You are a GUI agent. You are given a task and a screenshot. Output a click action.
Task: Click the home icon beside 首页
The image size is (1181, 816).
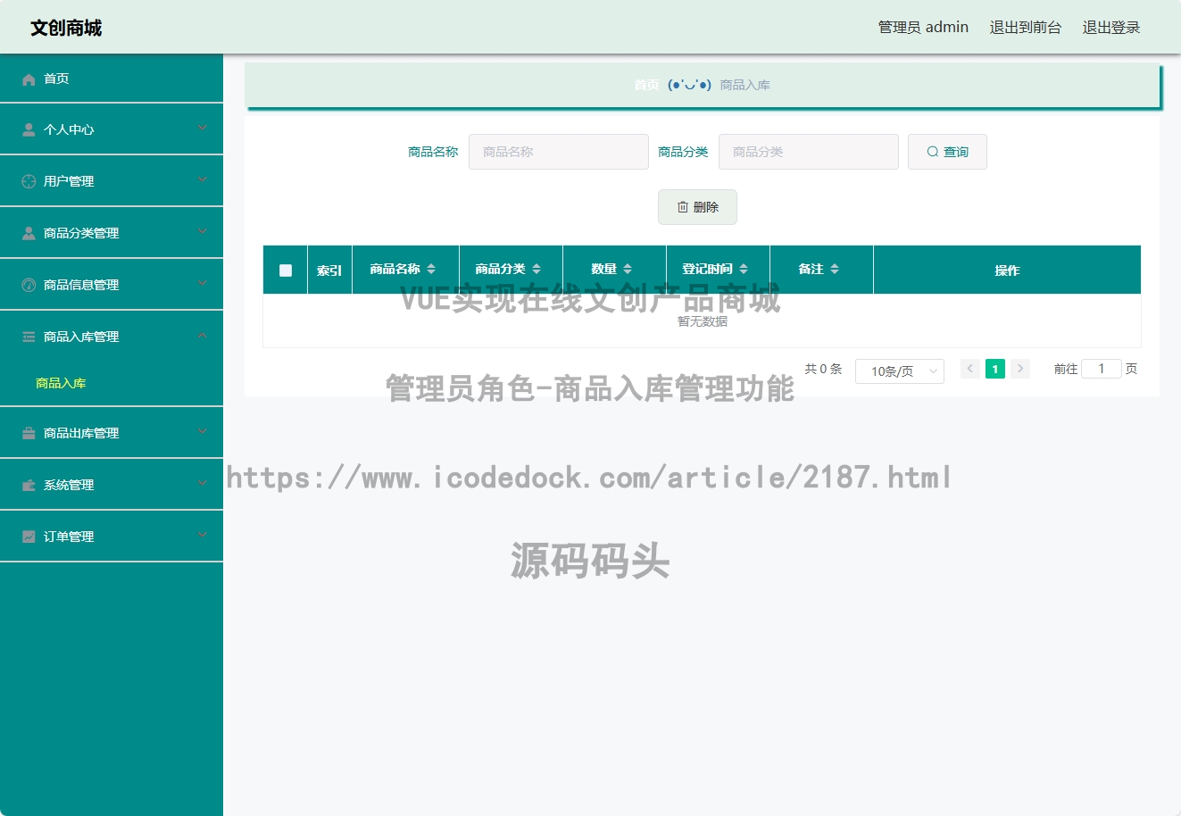coord(29,79)
